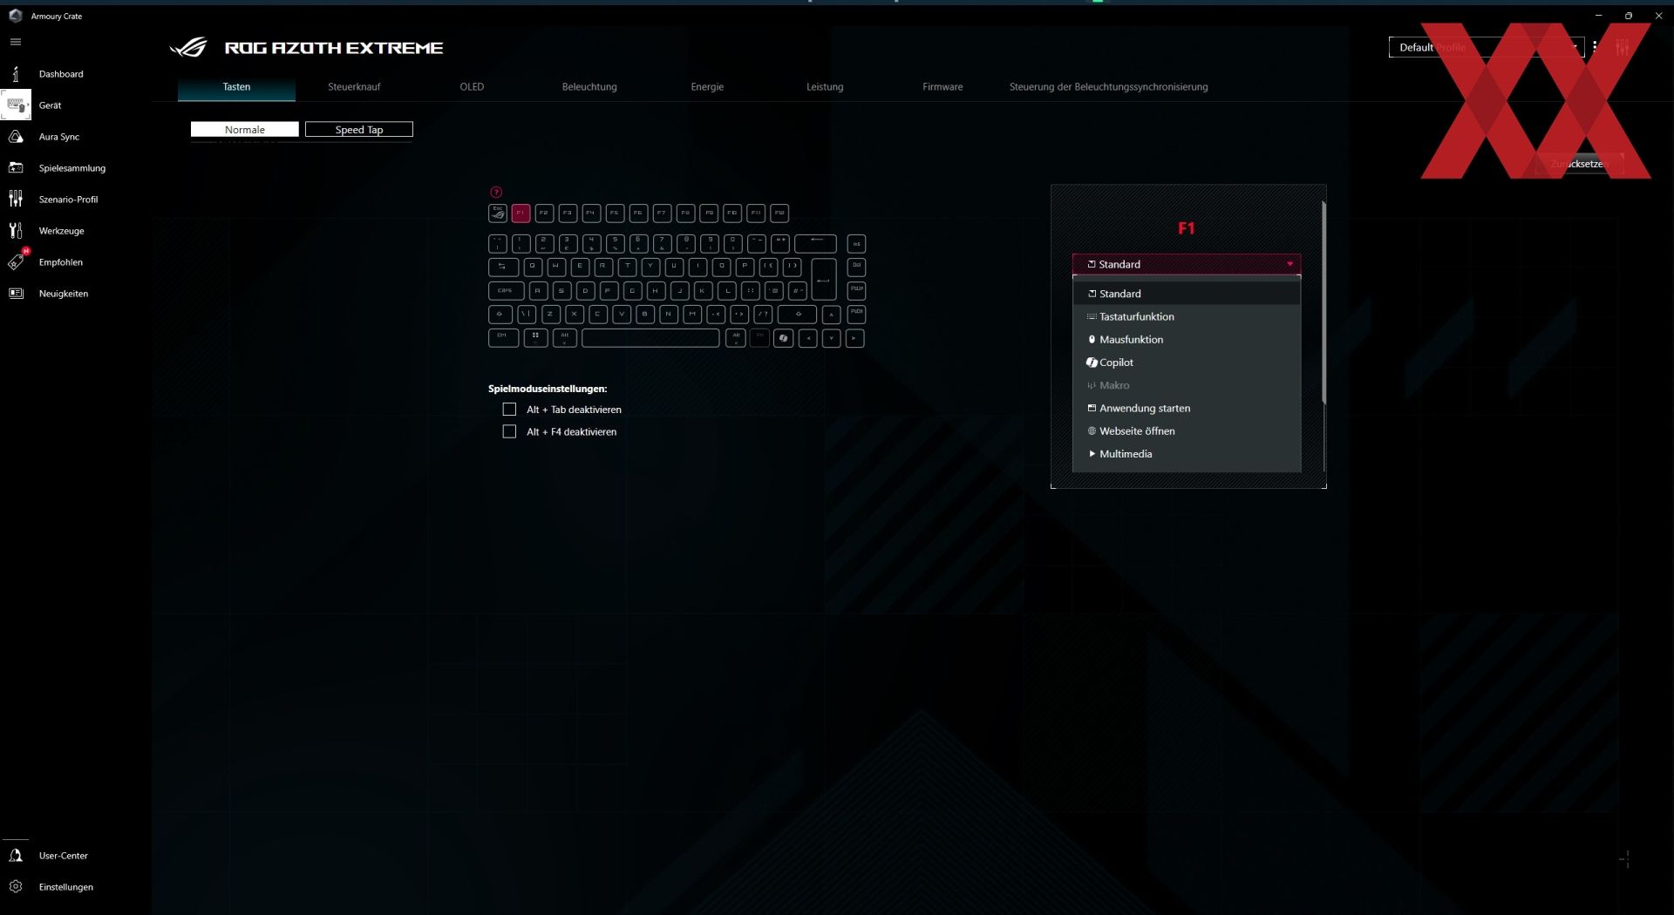
Task: Select the Enter key on keyboard layout
Action: click(x=824, y=279)
